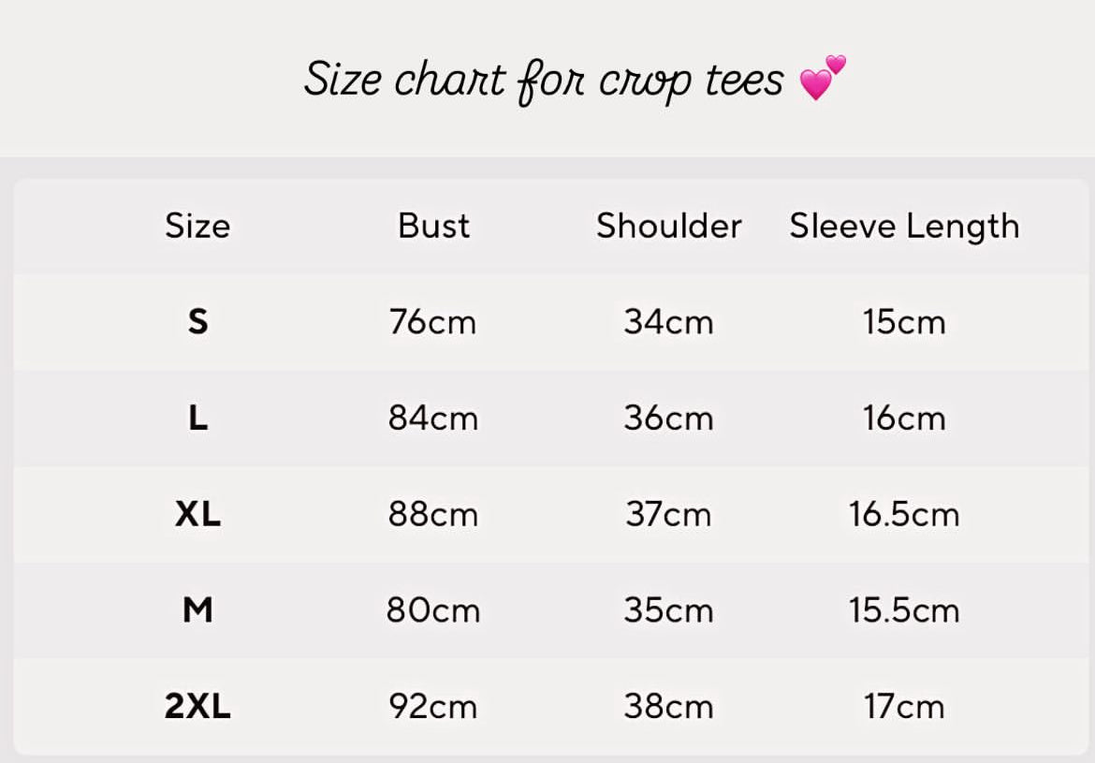Click the 15.5cm sleeve length cell

904,610
